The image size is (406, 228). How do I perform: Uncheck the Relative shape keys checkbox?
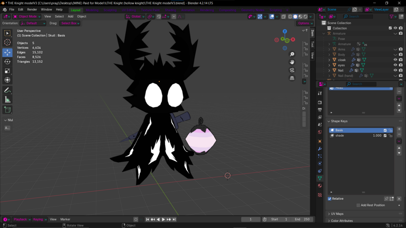click(x=329, y=199)
